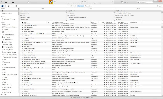Screen dimensions: 163x99
Task: Open the mini player menu top-left dropdown
Action: (x=2, y=1)
